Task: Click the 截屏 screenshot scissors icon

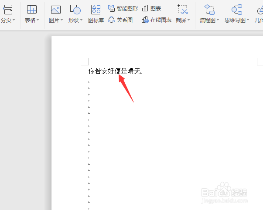Action: (182, 10)
